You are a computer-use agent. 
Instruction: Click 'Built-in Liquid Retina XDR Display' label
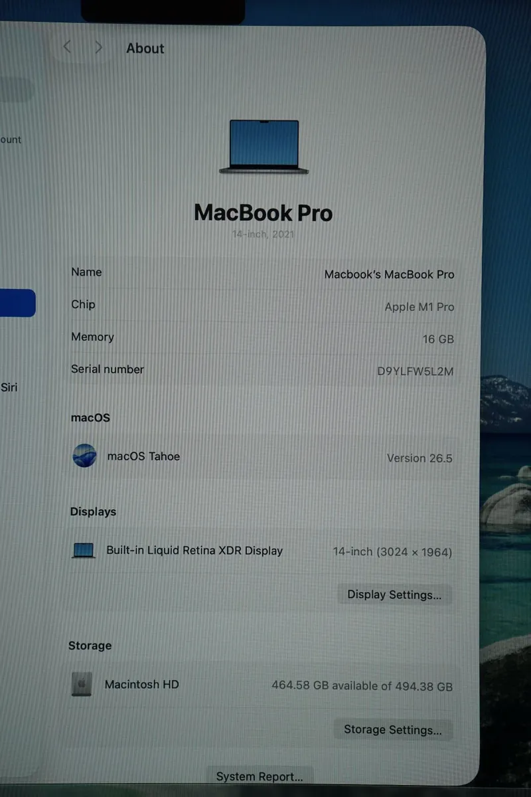[x=194, y=551]
